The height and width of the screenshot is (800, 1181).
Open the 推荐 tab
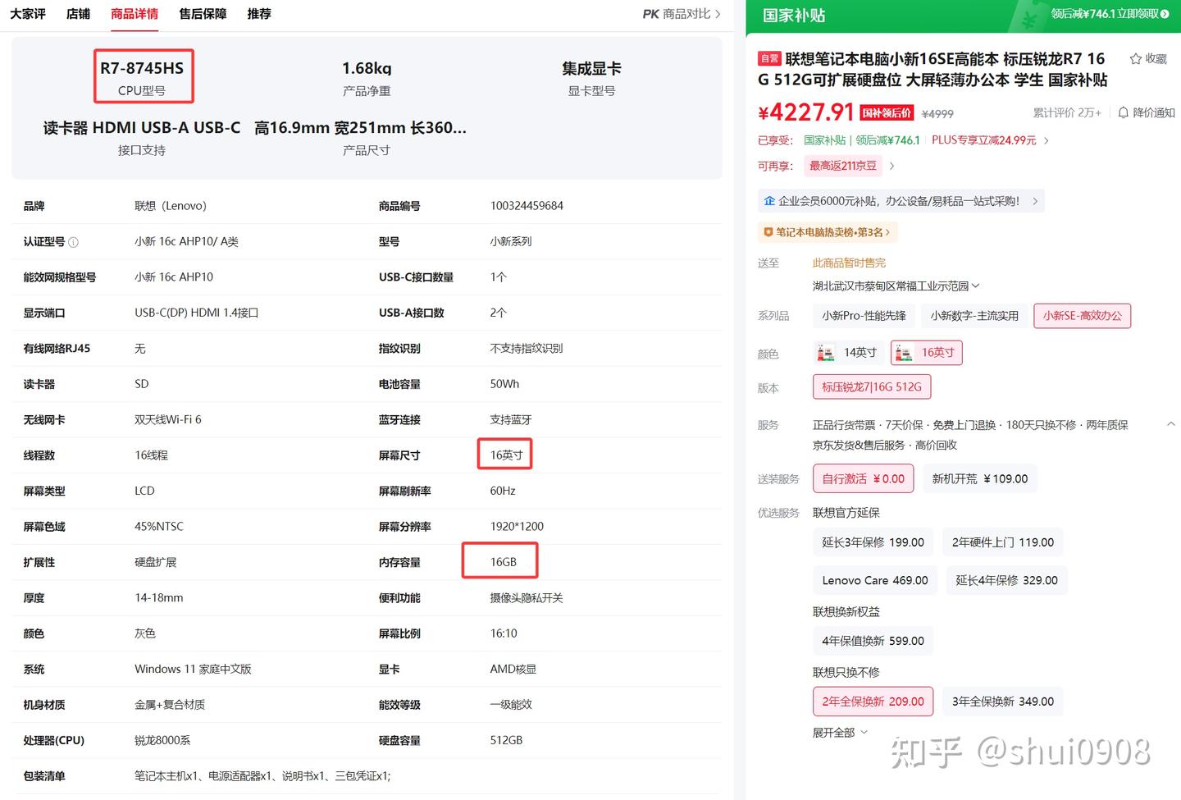point(259,14)
